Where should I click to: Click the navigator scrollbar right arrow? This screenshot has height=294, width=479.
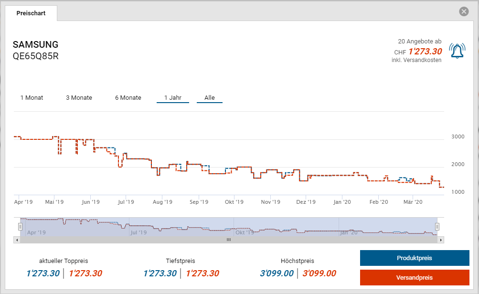click(440, 240)
